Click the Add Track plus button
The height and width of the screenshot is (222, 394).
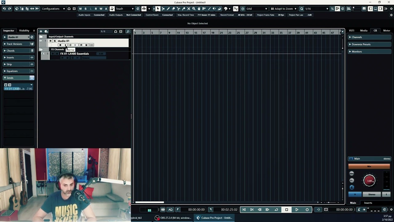tap(41, 31)
